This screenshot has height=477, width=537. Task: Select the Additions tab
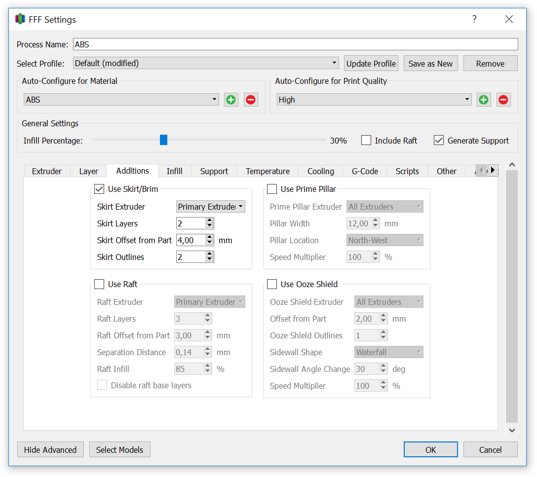(133, 170)
